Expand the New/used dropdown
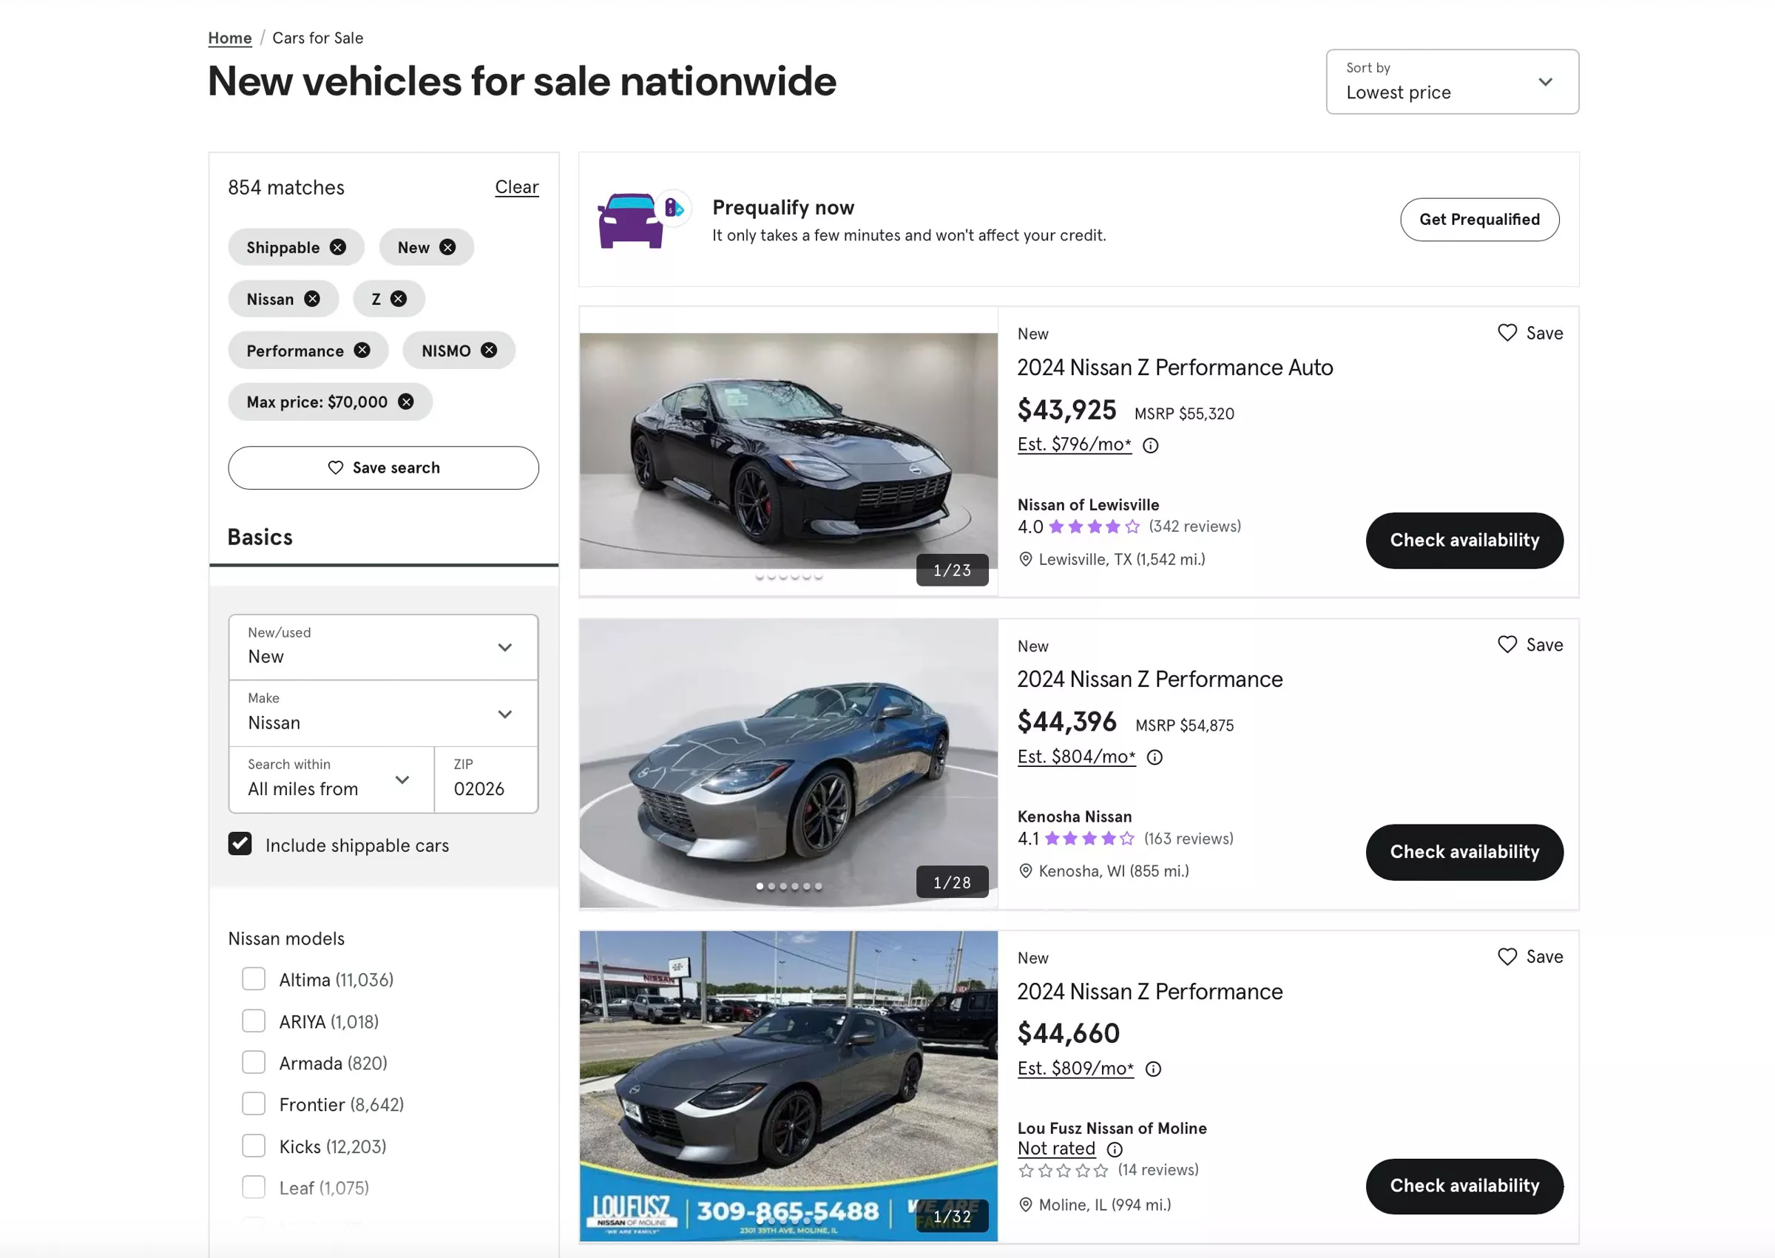Image resolution: width=1775 pixels, height=1258 pixels. [382, 647]
